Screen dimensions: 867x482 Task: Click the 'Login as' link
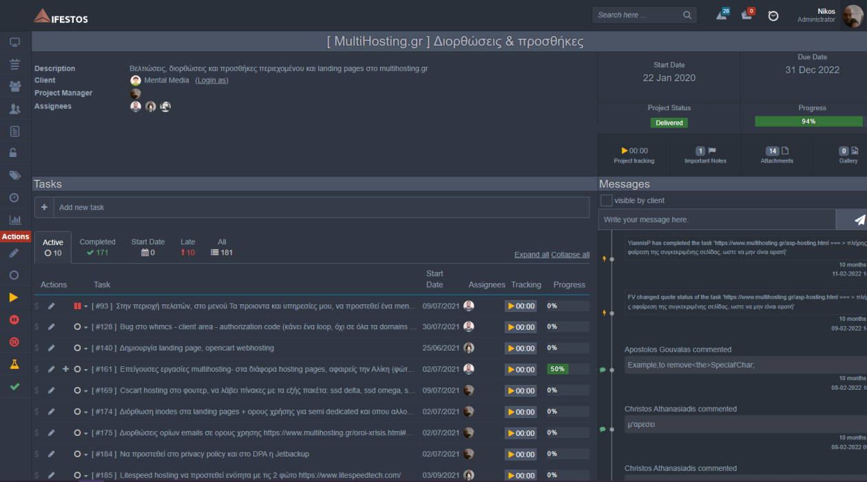211,81
